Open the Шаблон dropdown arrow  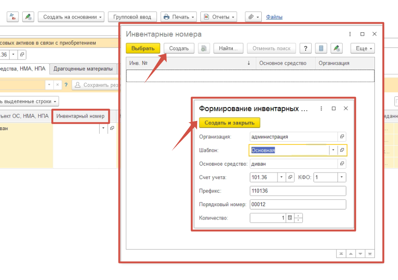point(333,150)
